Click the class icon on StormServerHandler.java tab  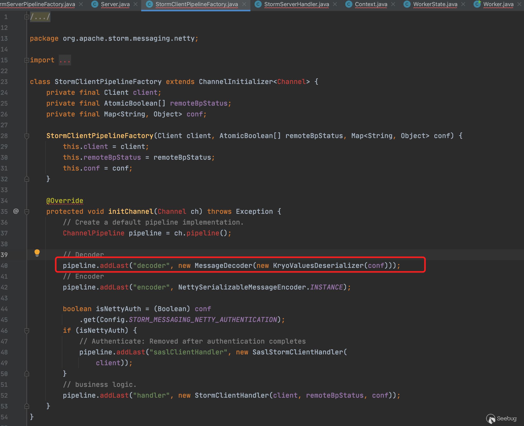258,4
